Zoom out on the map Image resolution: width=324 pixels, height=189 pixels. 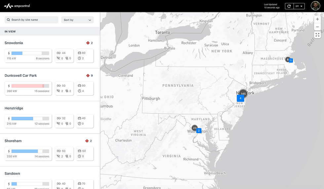317,27
